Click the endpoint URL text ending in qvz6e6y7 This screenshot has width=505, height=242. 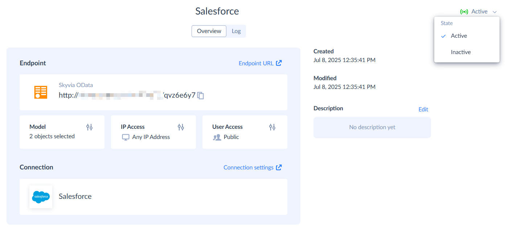pos(127,95)
